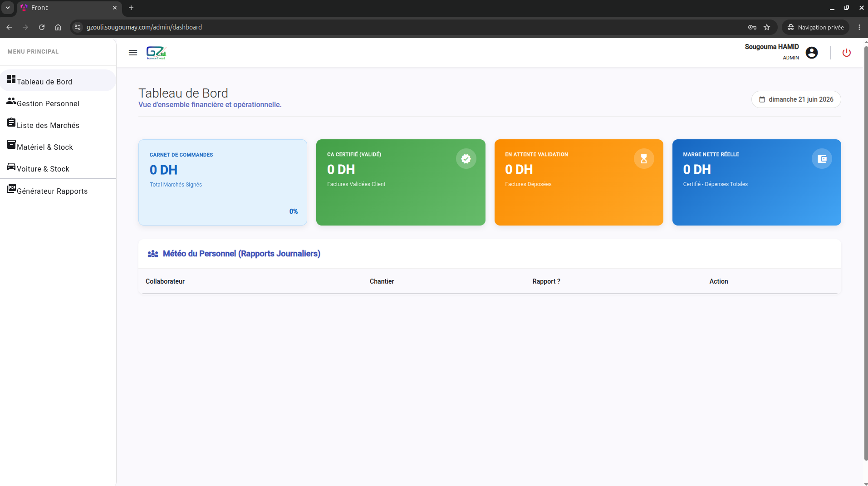Screen dimensions: 868x486
Task: Click the ADMIN role label
Action: [x=791, y=58]
